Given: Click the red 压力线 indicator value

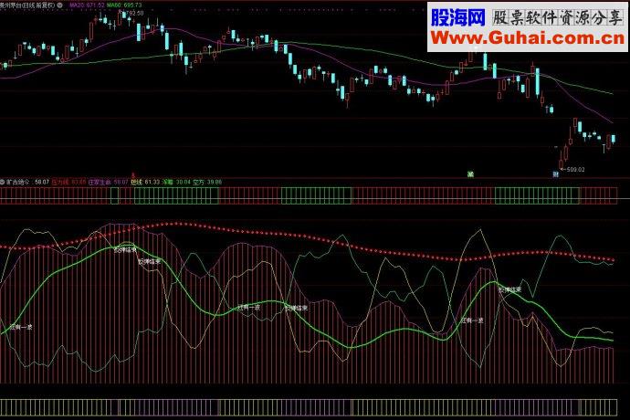Looking at the screenshot, I should click(69, 182).
